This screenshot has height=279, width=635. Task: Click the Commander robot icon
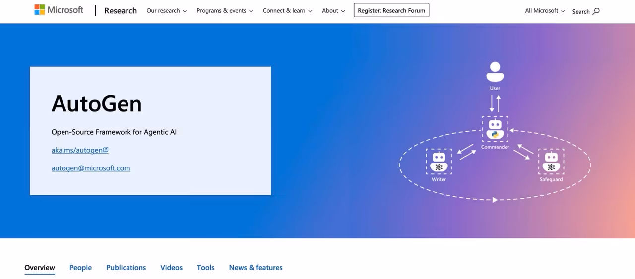[495, 130]
